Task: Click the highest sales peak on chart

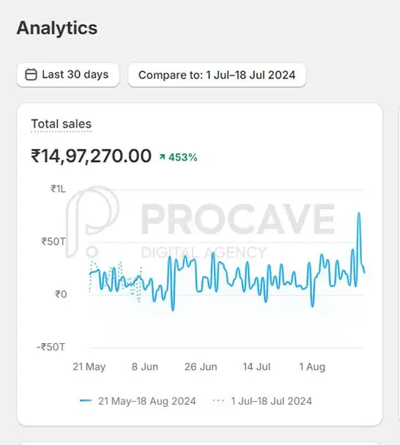Action: pyautogui.click(x=359, y=213)
